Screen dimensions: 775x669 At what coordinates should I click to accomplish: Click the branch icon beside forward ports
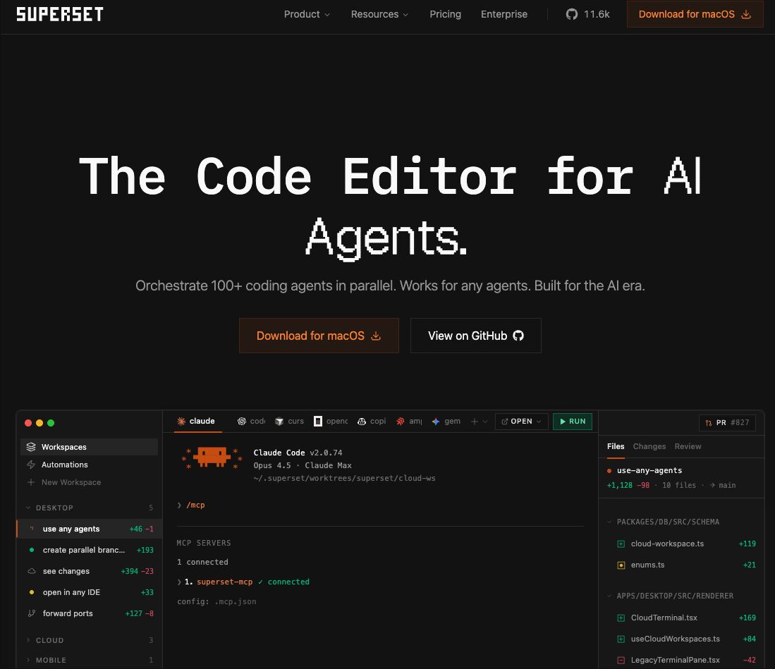click(x=32, y=613)
